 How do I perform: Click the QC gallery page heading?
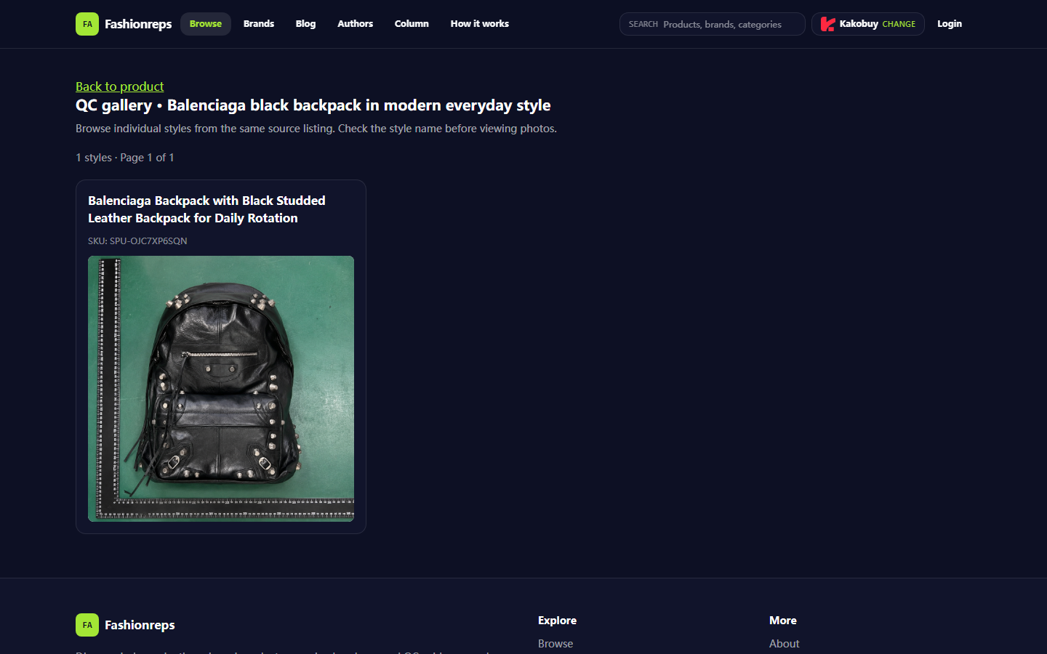pos(313,105)
